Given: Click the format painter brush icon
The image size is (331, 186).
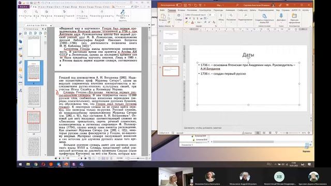Looking at the screenshot, I should click(169, 22).
